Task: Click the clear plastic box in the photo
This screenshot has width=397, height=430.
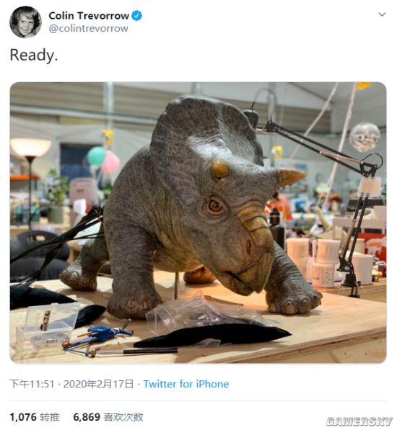Action: point(47,323)
